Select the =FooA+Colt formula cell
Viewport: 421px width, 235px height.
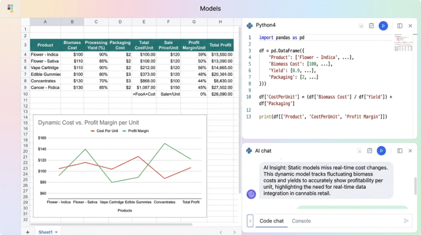[144, 94]
